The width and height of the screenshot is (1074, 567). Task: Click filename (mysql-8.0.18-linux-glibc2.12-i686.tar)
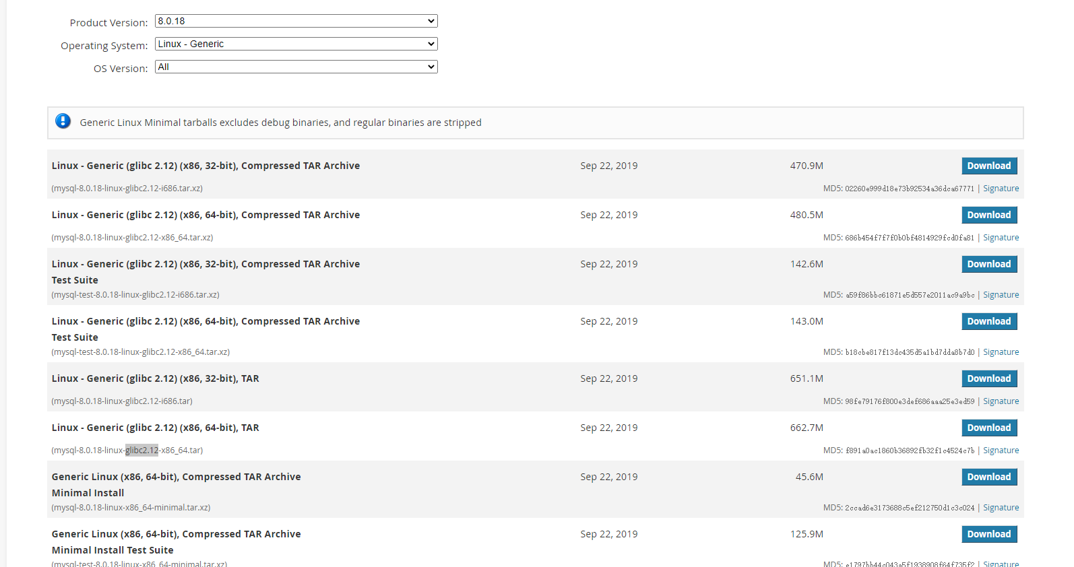point(122,401)
